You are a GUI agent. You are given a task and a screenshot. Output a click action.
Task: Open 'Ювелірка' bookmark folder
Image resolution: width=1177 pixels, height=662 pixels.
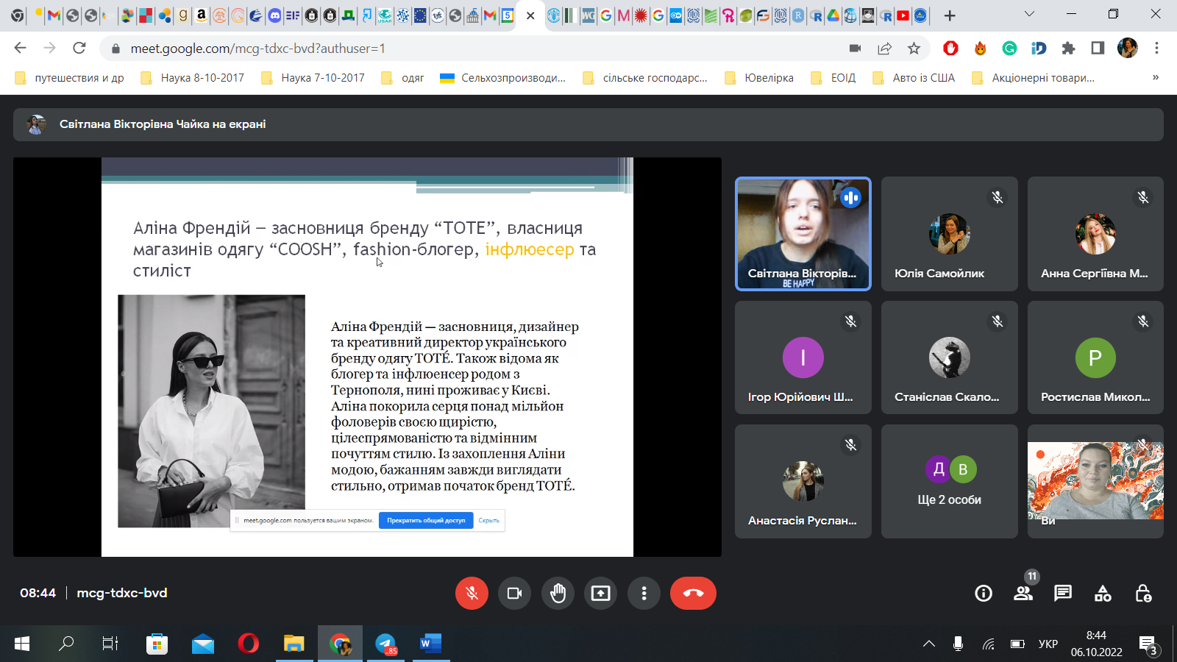tap(759, 78)
